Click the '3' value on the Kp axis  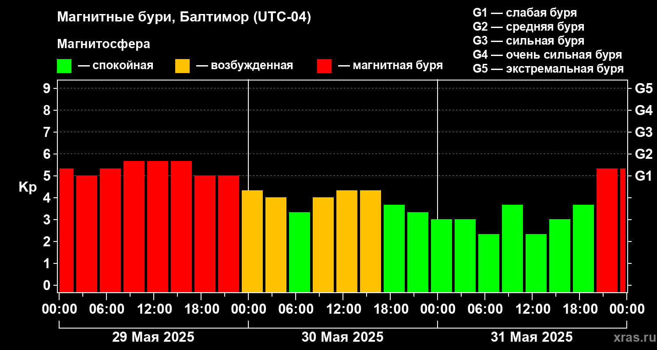tap(48, 220)
